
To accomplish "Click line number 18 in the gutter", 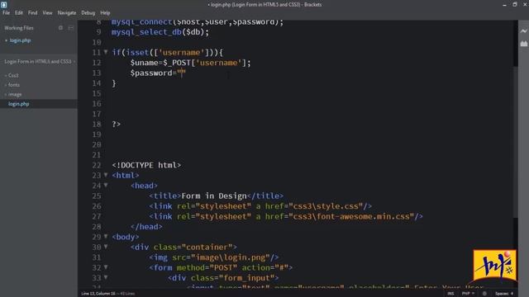I will (x=97, y=125).
